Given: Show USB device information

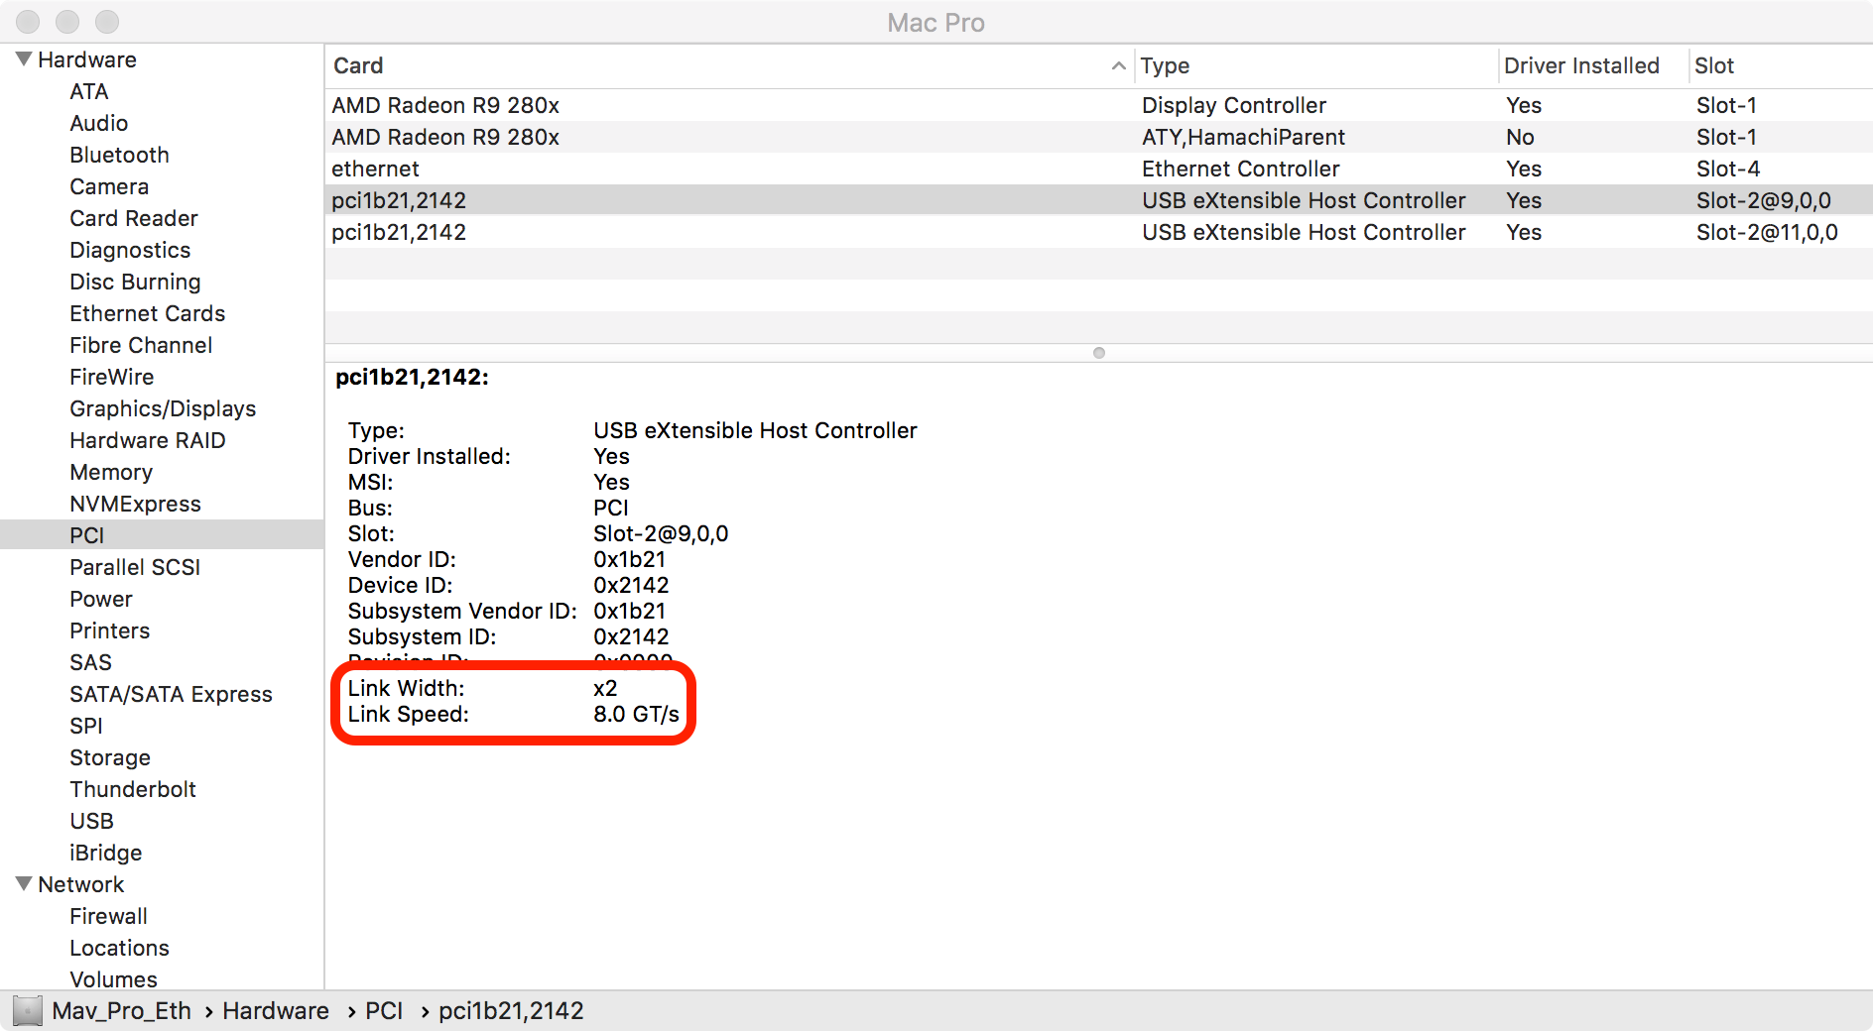Looking at the screenshot, I should point(91,821).
